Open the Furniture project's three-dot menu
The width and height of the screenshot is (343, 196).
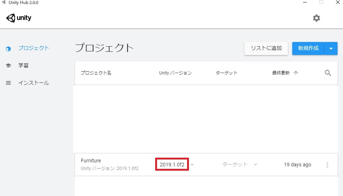[327, 165]
